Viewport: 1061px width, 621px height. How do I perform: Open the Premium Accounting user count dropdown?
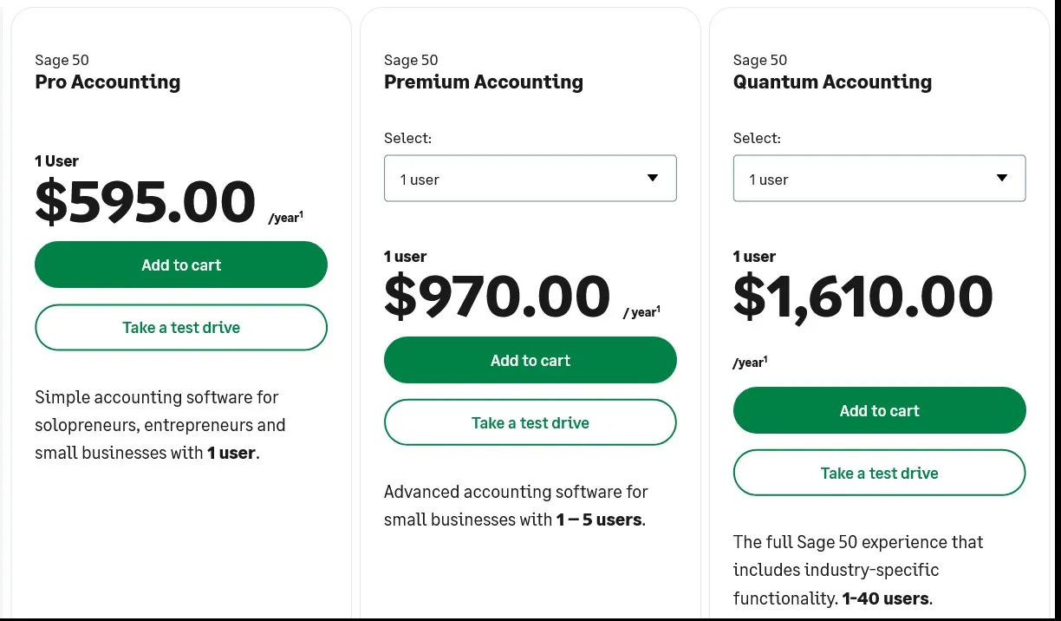pyautogui.click(x=530, y=179)
